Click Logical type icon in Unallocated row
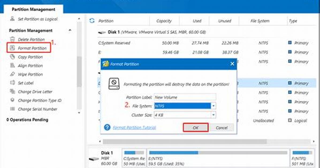This screenshot has width=320, height=168. (x=290, y=120)
